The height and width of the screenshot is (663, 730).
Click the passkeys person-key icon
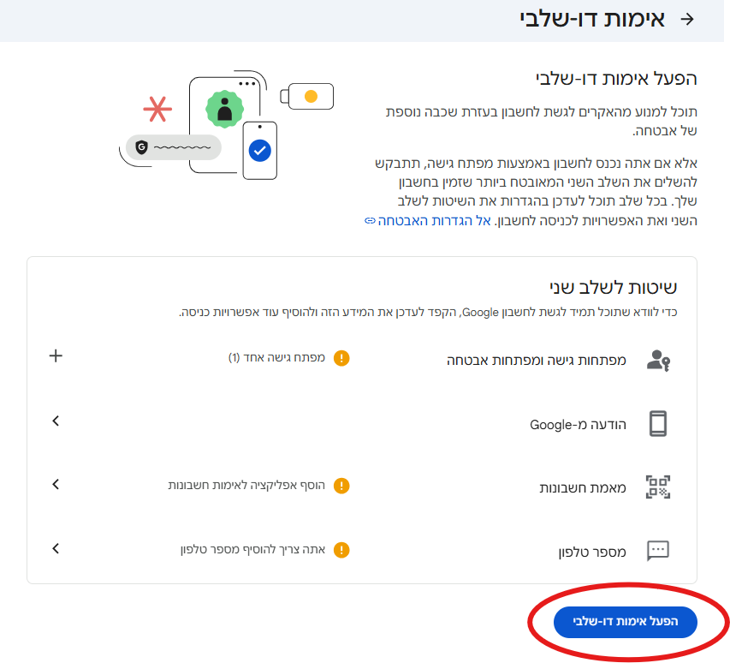658,360
